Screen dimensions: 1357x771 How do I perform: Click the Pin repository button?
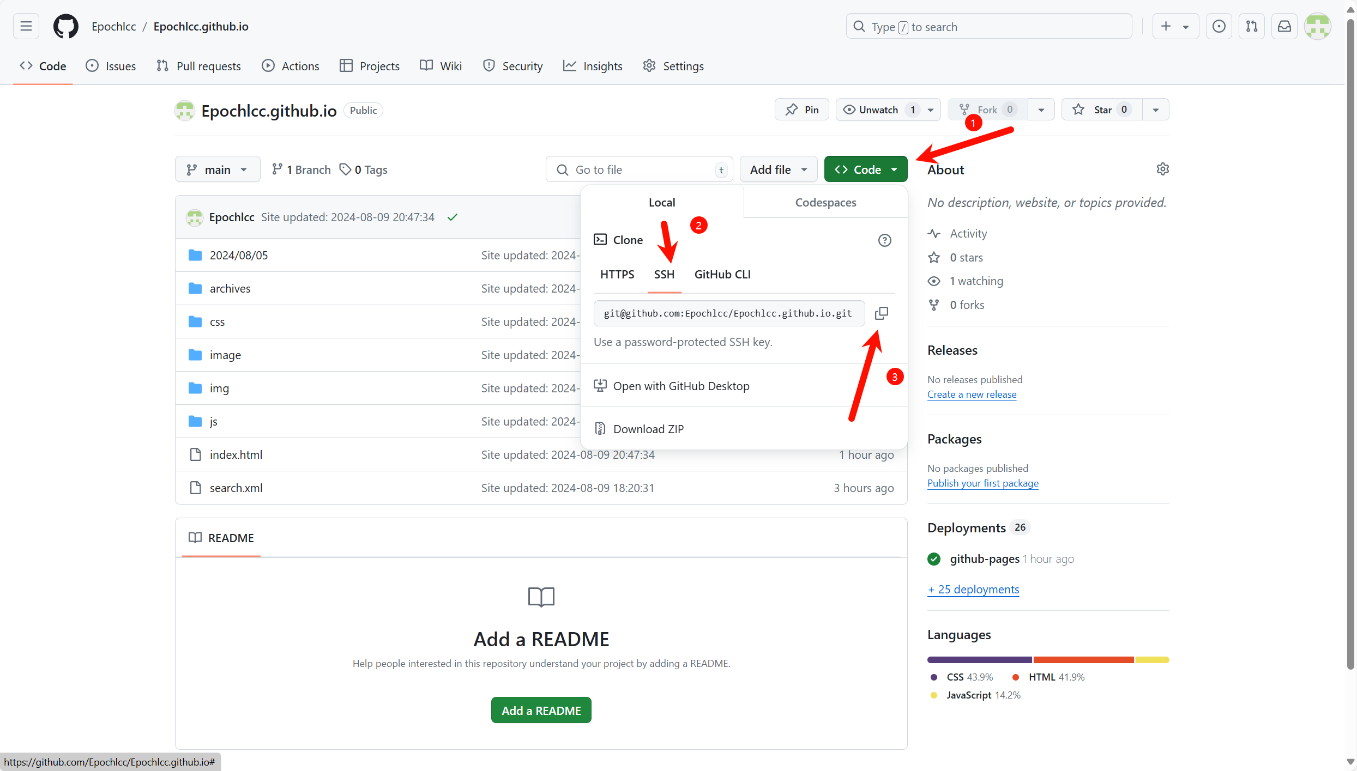click(x=801, y=110)
